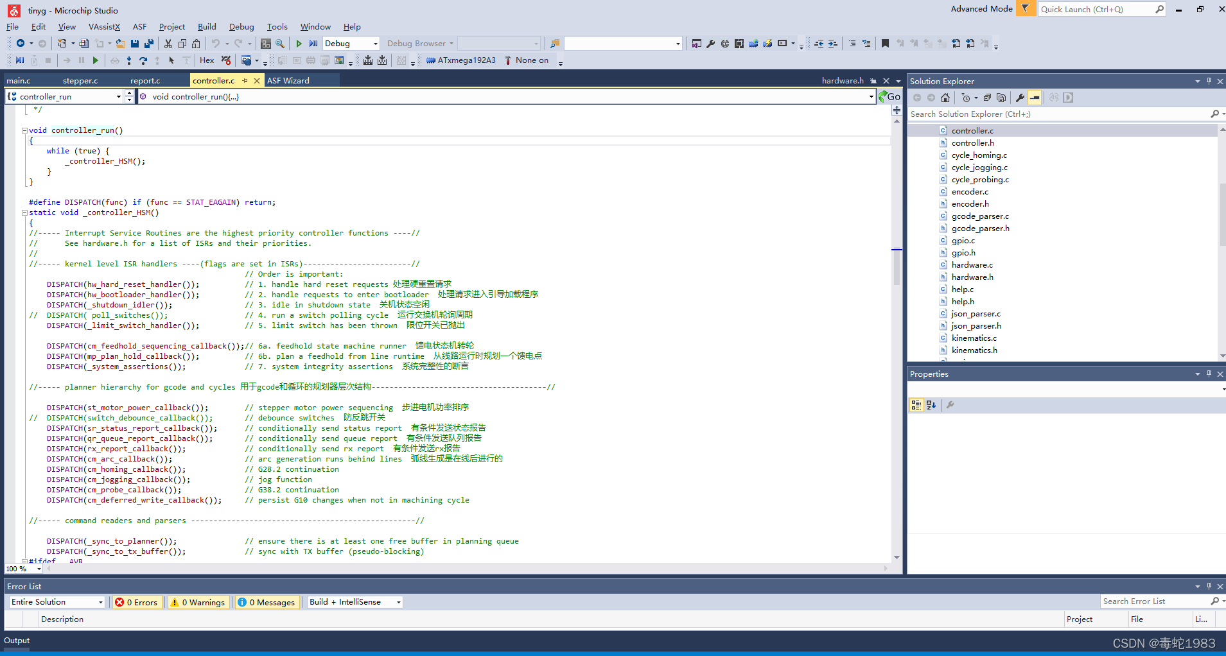
Task: Click green Start Without Debugging arrow
Action: point(299,44)
